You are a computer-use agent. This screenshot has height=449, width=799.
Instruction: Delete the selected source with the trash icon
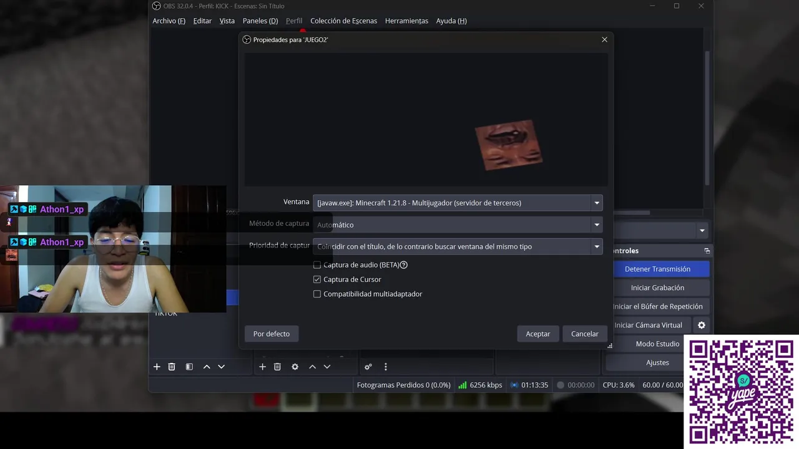(277, 367)
